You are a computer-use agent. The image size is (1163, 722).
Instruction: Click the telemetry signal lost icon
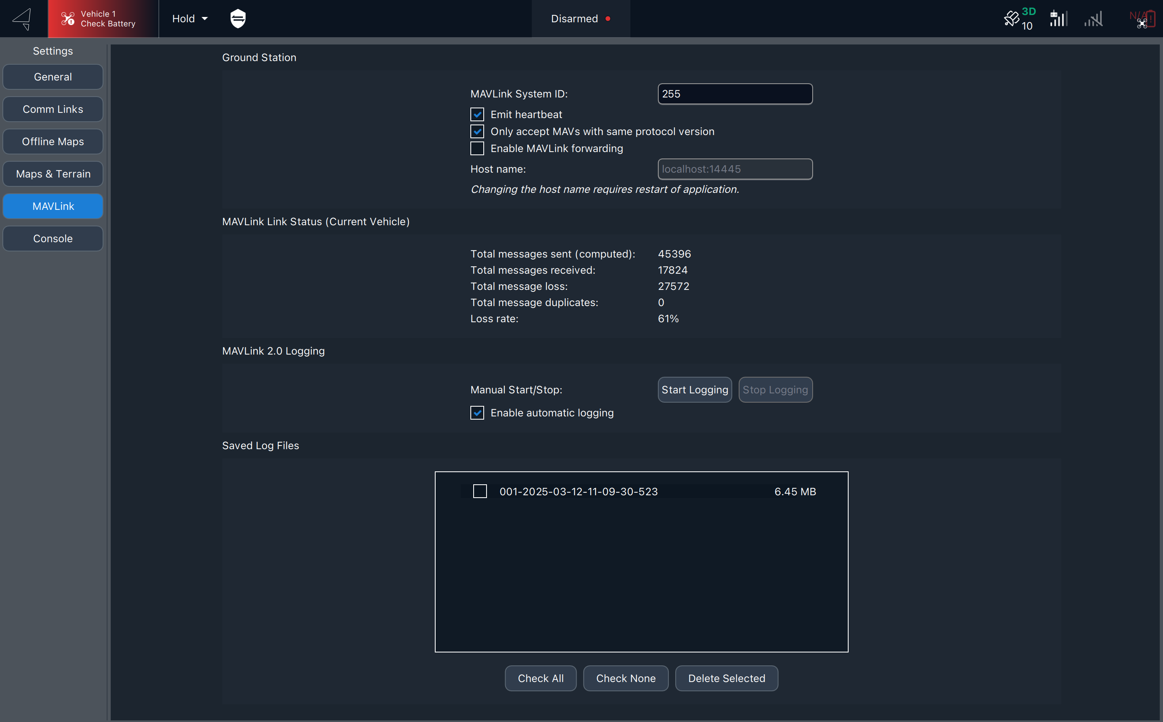tap(1093, 19)
